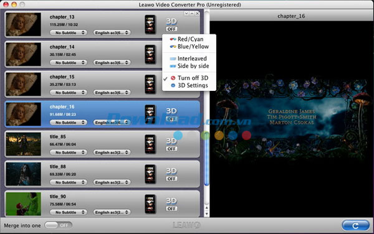Open the No Subtitle dropdown for chapter_16
374x234 pixels.
(69, 123)
